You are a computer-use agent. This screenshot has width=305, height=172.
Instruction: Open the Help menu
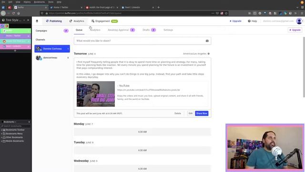coord(252,21)
